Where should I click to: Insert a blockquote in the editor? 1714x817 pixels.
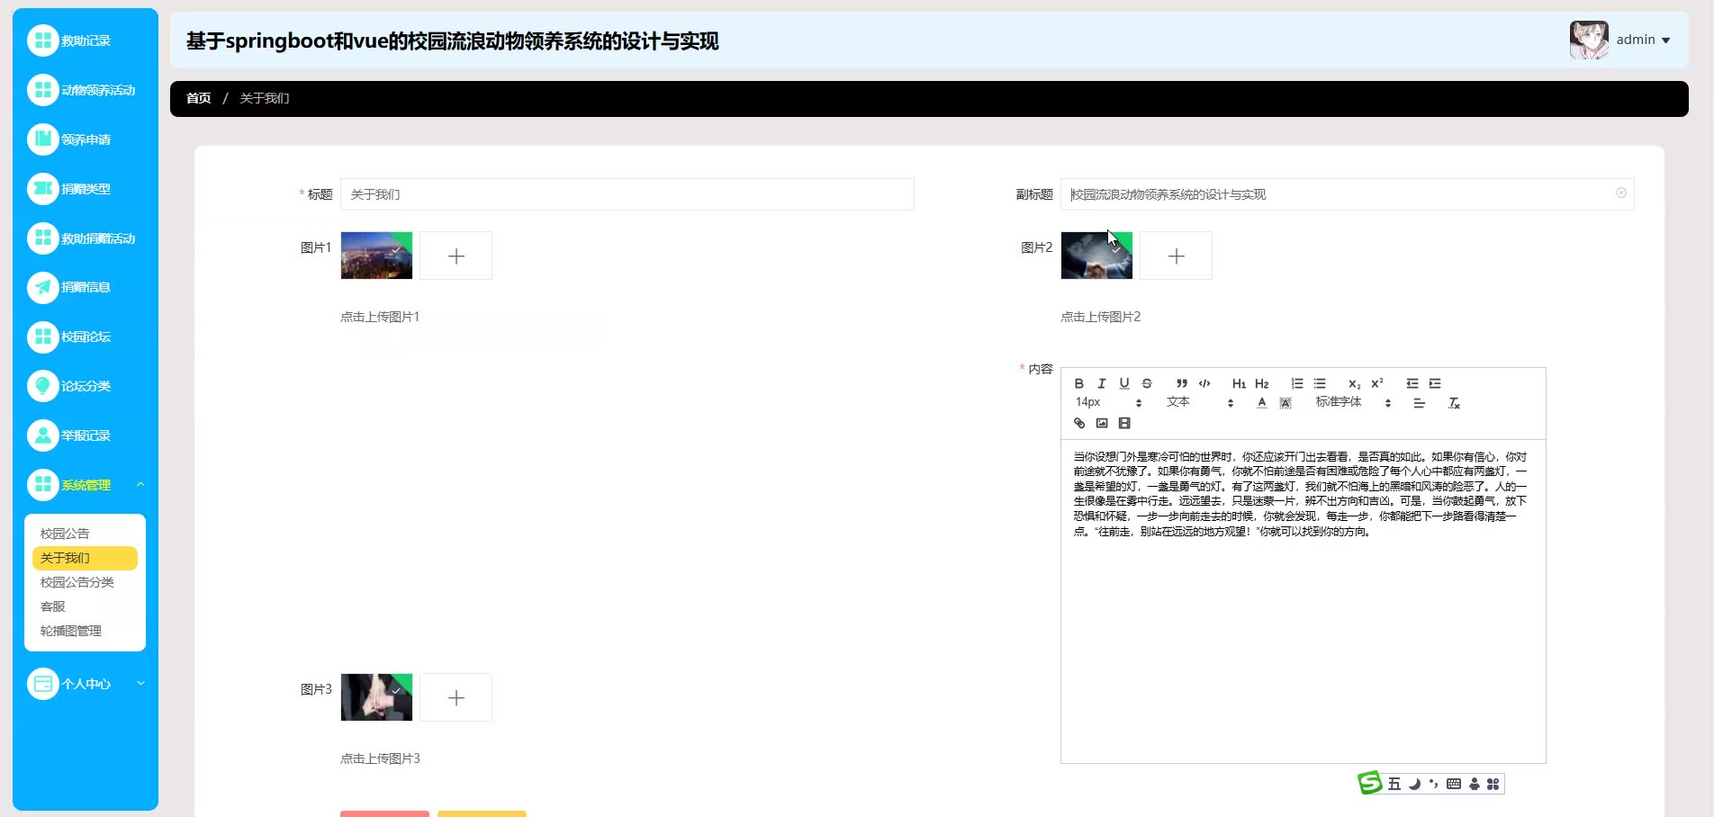click(x=1182, y=383)
